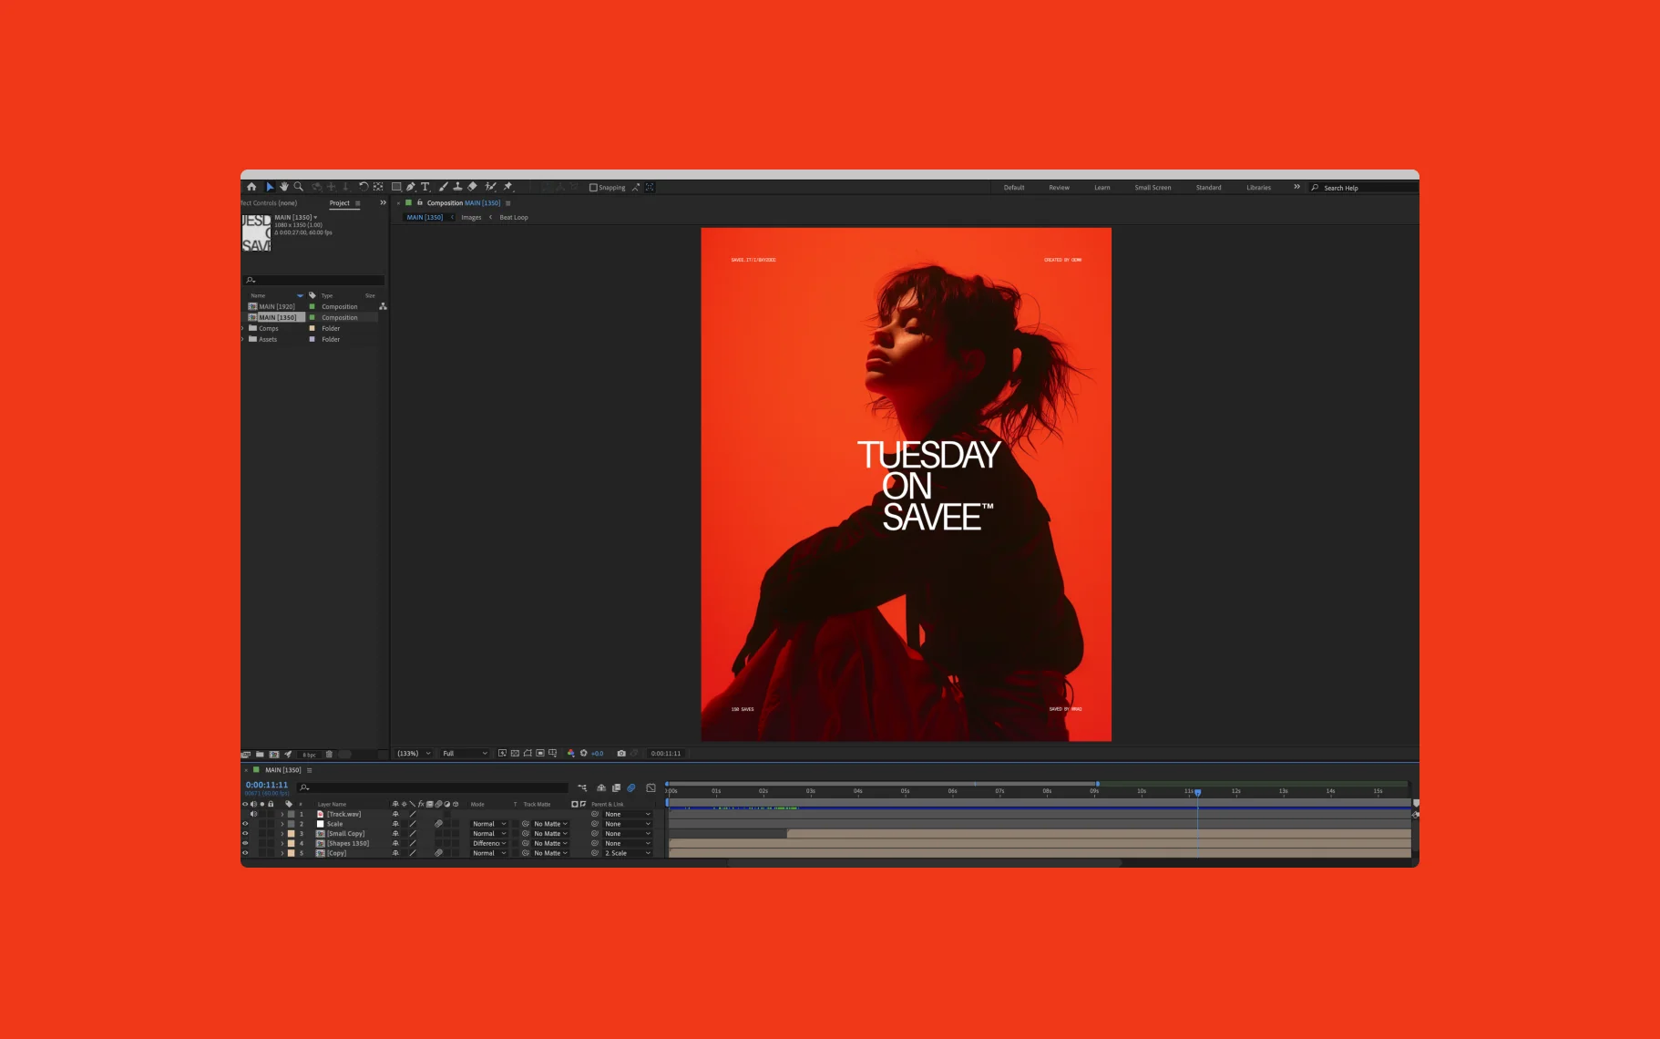Screen dimensions: 1660x1039
Task: Hide the Scale layer with eye toggle
Action: tap(245, 824)
